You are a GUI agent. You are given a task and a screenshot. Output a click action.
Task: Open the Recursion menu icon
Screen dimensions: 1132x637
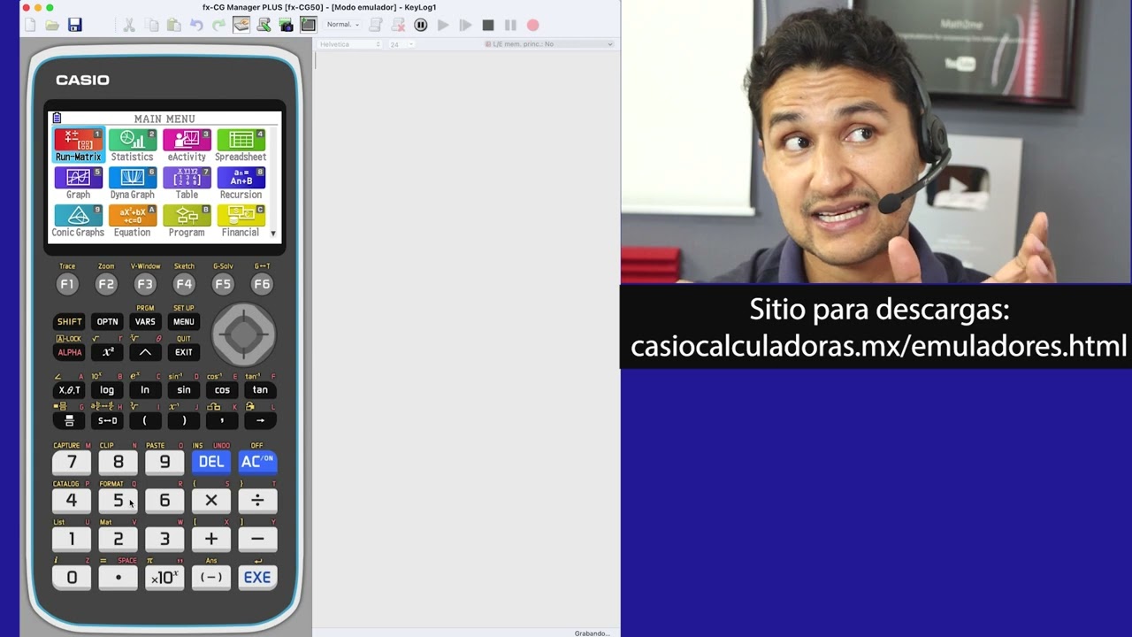point(241,183)
